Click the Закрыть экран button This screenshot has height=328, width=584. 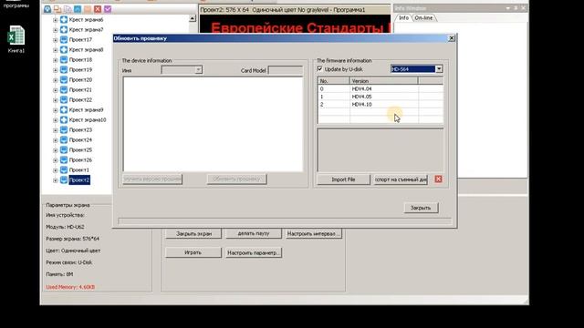[x=193, y=234]
